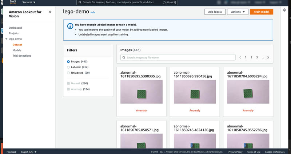Open thumbnail abnormal-1611850705.050571.jpg

click(x=141, y=141)
